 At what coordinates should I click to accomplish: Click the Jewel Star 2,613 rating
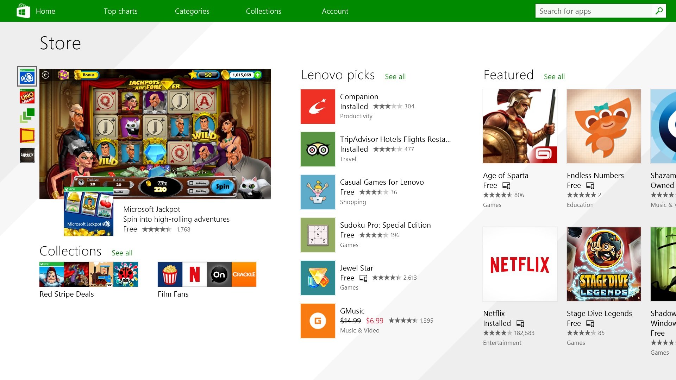[394, 278]
